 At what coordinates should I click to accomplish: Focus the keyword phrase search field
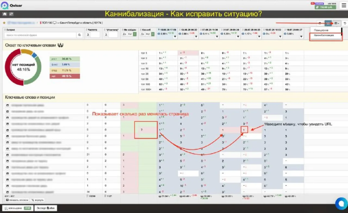pos(41,35)
